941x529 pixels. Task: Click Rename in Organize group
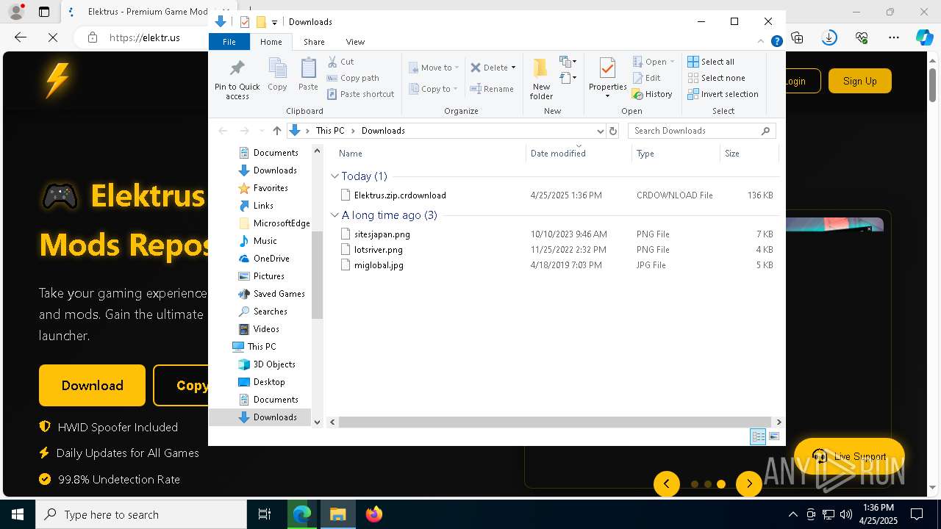[492, 89]
